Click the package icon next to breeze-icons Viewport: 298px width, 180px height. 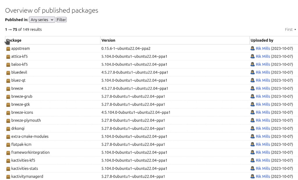pos(8,113)
